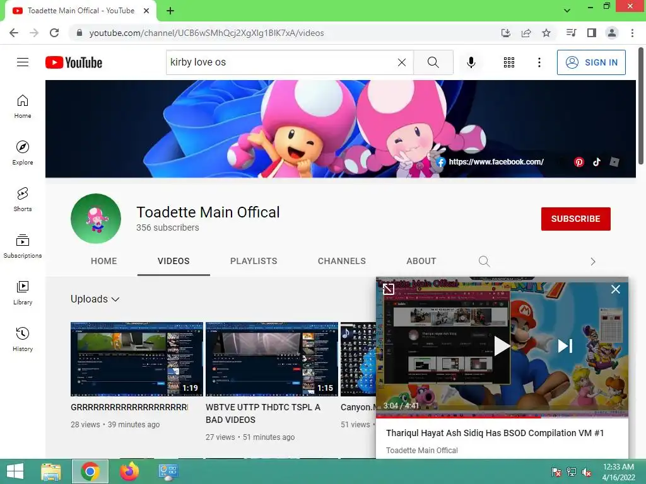Go back in the browser

click(x=14, y=33)
